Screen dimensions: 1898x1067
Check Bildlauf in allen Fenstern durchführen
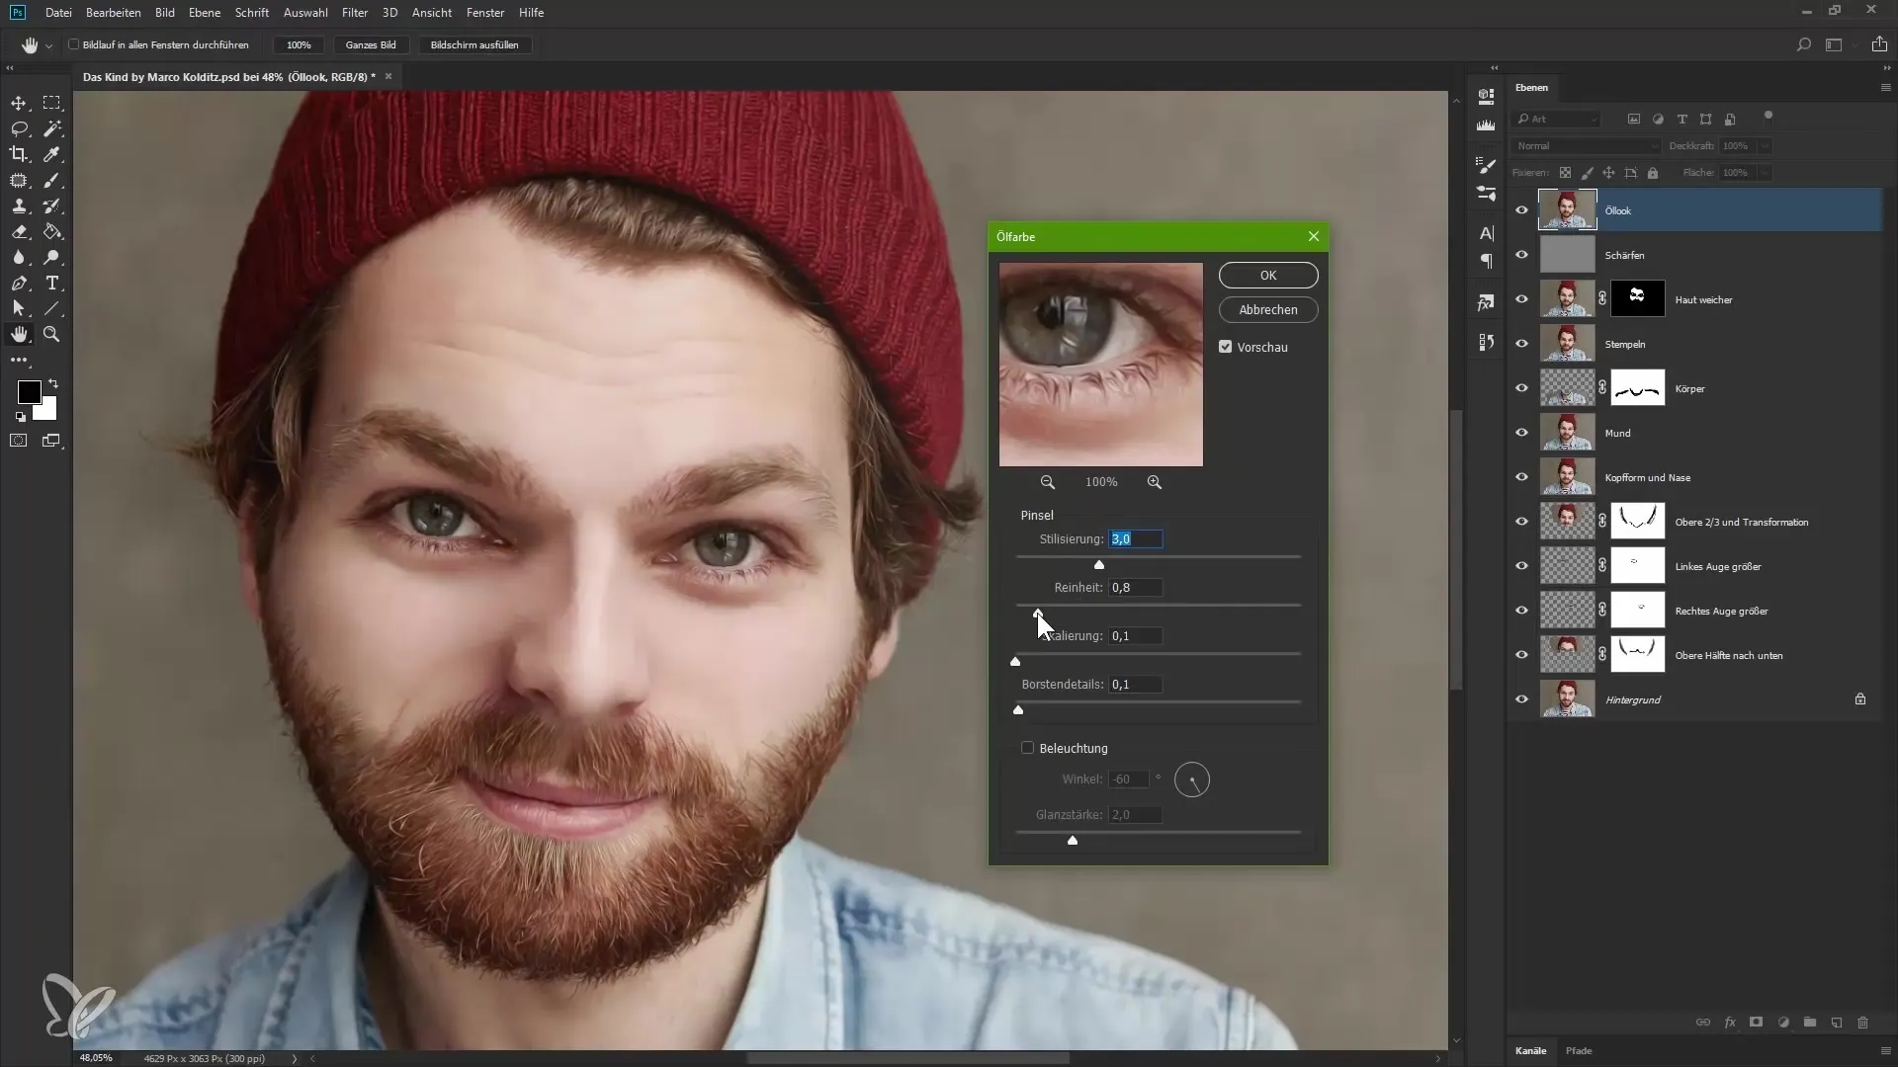click(74, 44)
